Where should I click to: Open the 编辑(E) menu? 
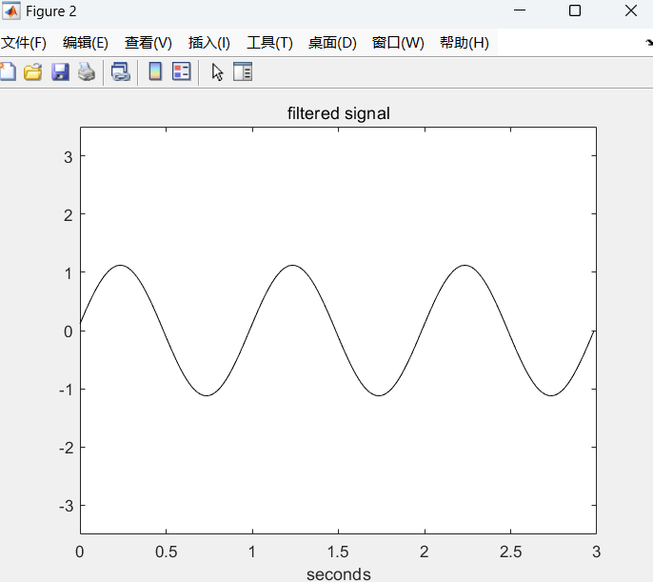click(86, 43)
